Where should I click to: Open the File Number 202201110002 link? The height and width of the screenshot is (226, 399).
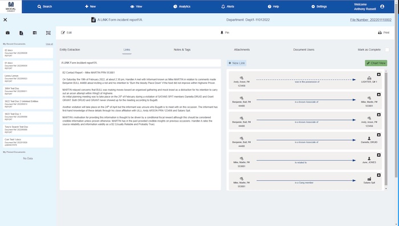click(x=370, y=20)
